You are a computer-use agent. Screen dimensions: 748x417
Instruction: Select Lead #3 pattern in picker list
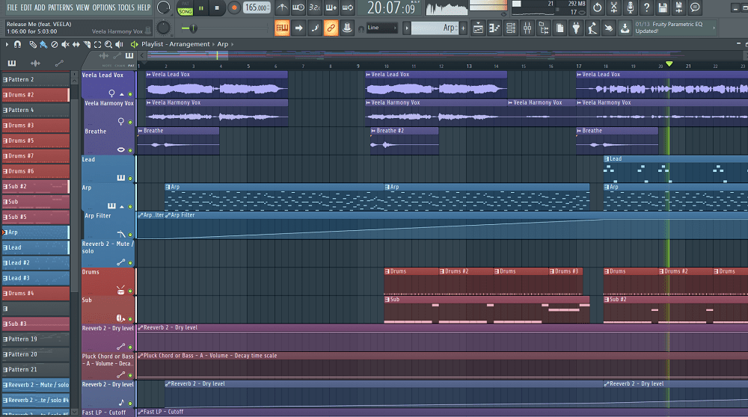coord(36,278)
